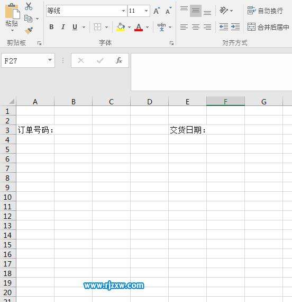Click 自动换行 wrap text button

pyautogui.click(x=265, y=11)
